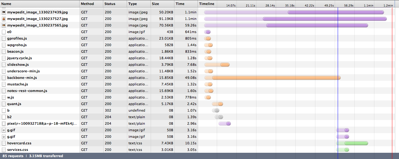Viewport: 399px width, 159px height.
Task: Click the long orange backbone-min.js timeline bar
Action: [276, 78]
